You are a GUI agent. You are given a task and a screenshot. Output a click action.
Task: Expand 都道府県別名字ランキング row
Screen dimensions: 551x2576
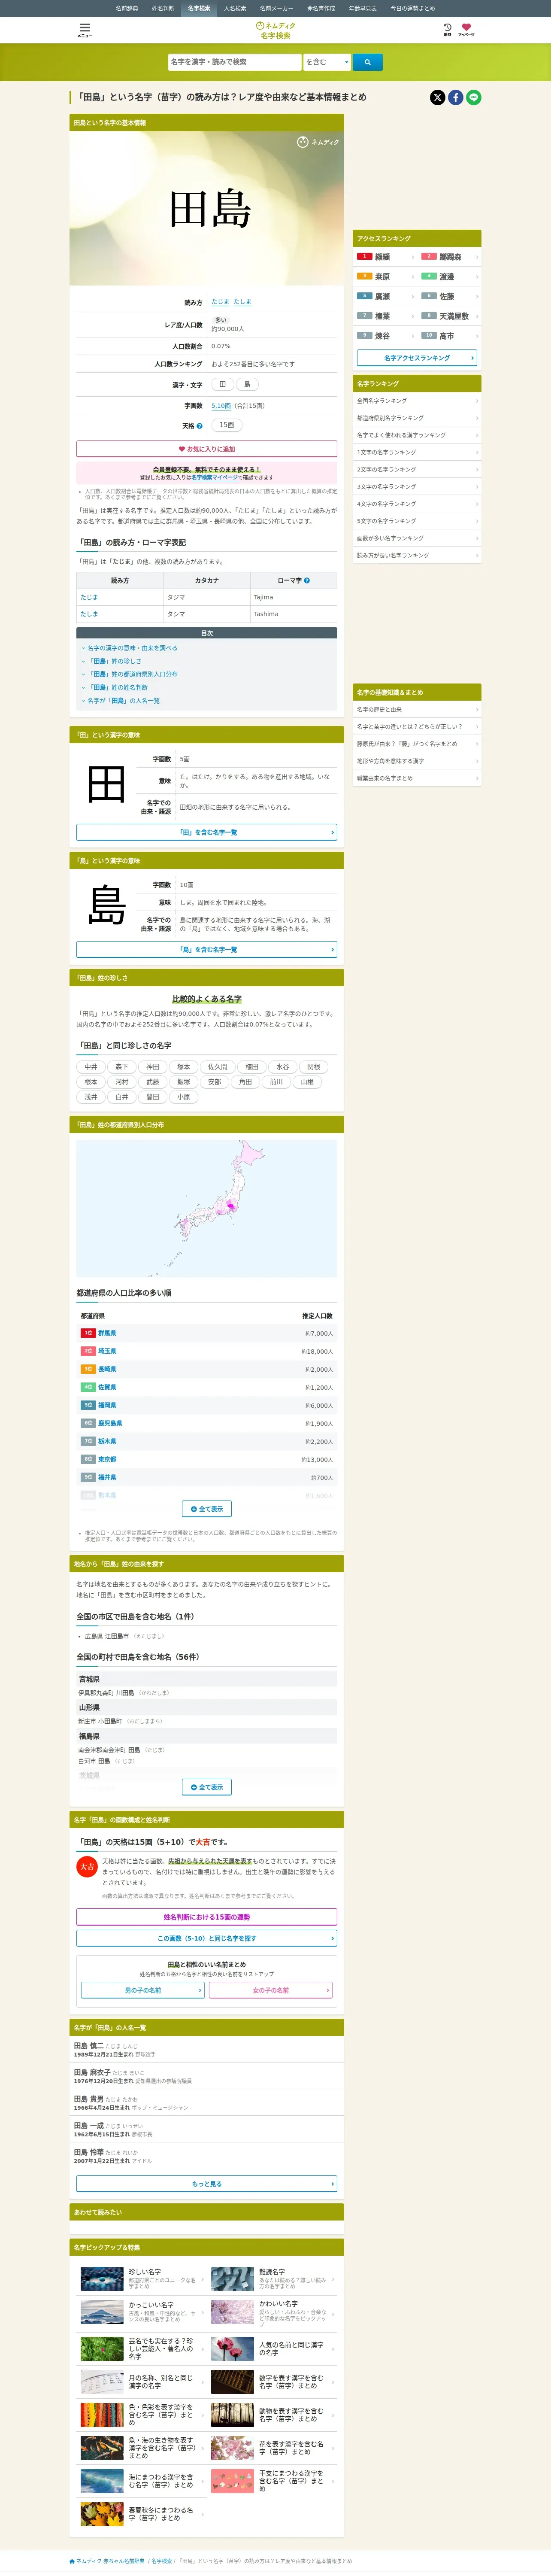point(417,418)
